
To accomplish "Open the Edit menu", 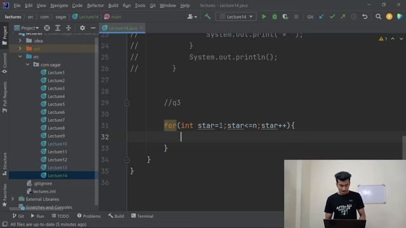I will 29,6.
